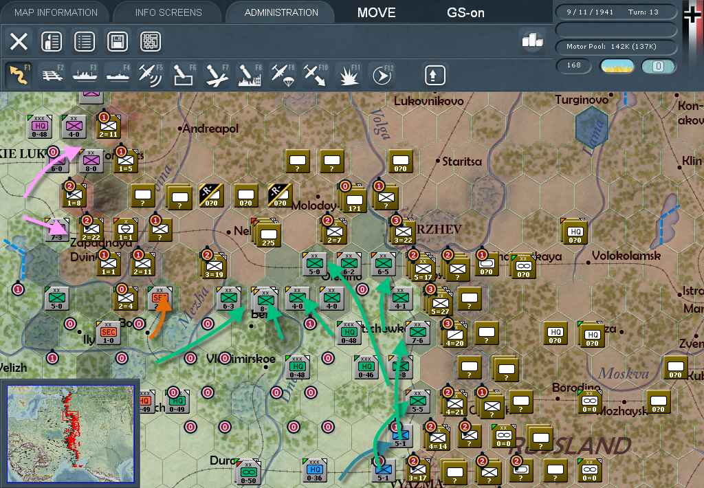Select the F2 rail movement mode icon
704x488 pixels.
pyautogui.click(x=52, y=75)
